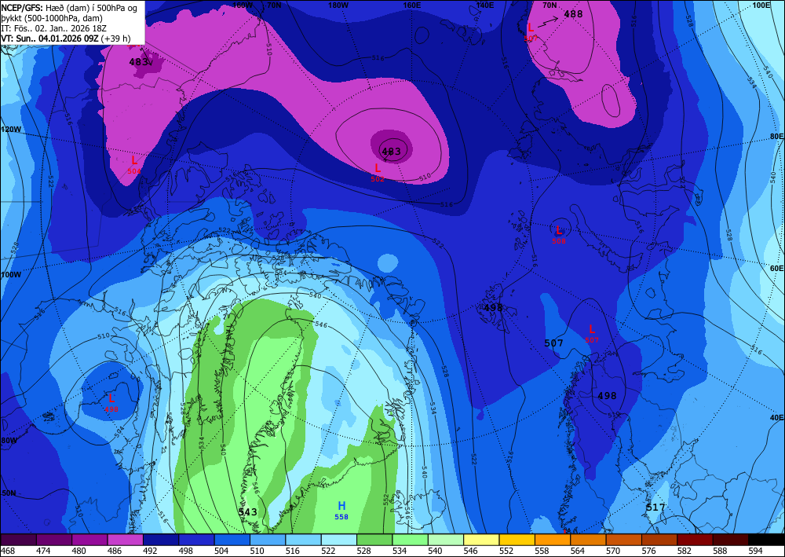Image resolution: width=785 pixels, height=557 pixels.
Task: Click the red L 508 low marker
Action: pos(559,234)
